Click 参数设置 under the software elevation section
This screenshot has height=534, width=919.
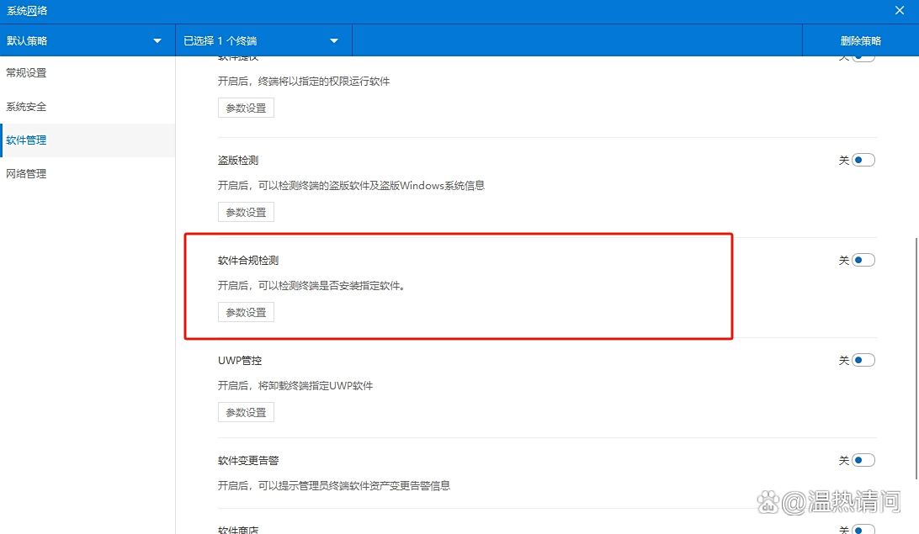coord(246,108)
